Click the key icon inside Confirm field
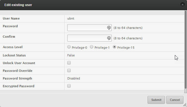 tap(109, 38)
